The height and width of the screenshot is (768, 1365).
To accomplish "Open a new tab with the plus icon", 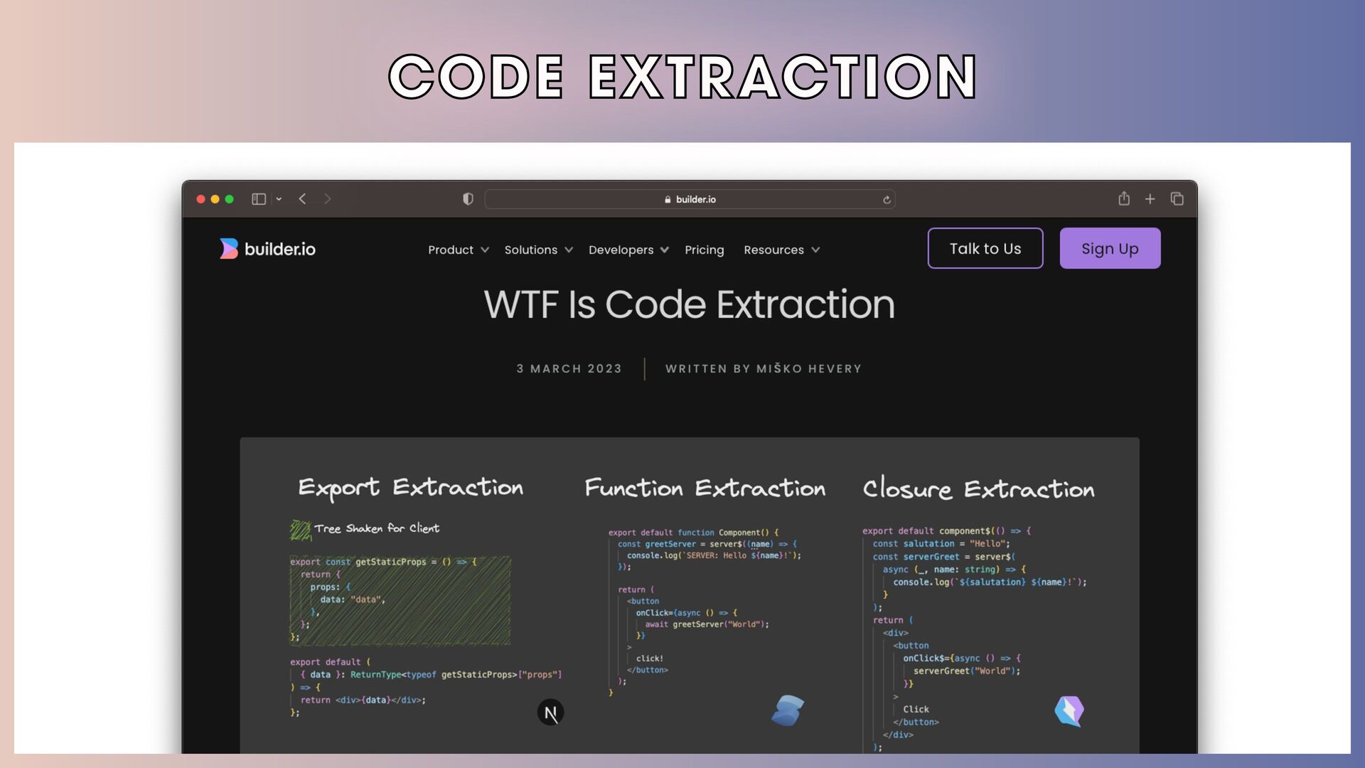I will tap(1150, 199).
